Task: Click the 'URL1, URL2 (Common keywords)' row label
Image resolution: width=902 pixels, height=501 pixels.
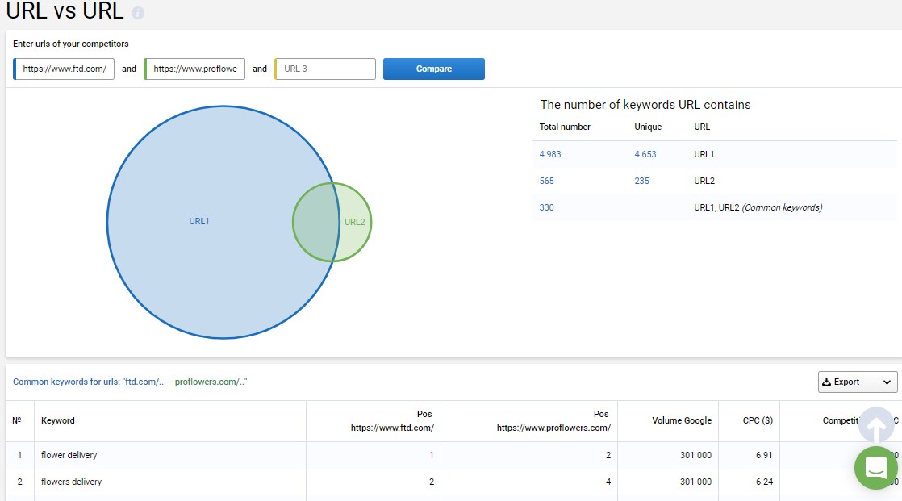Action: 758,207
